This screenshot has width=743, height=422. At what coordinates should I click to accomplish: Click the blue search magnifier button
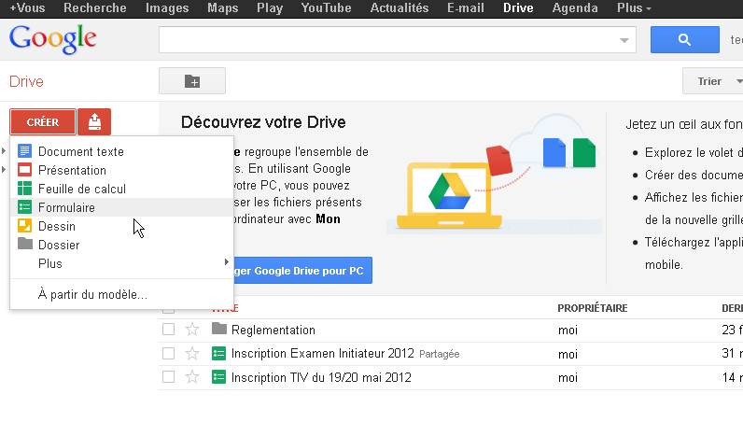685,39
